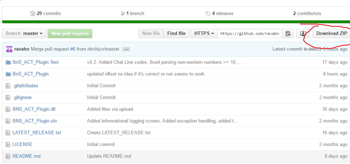Click the New pull request button

[x=70, y=33]
